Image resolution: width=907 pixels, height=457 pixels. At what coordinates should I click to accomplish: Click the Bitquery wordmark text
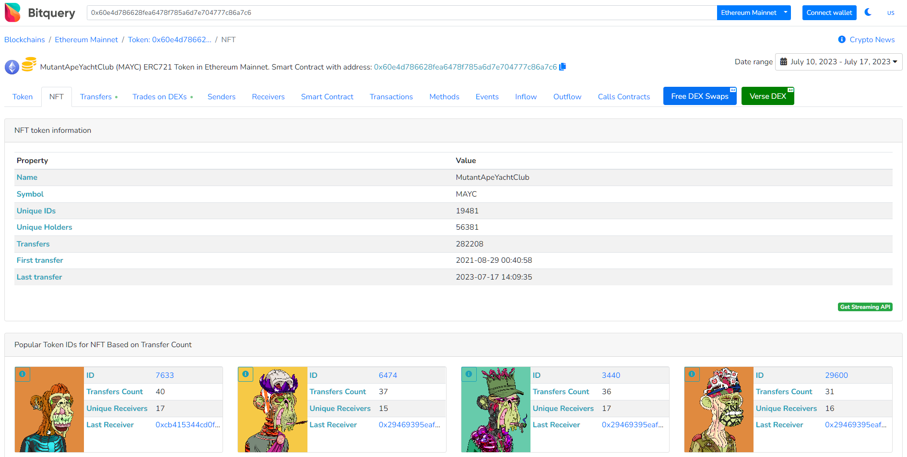tap(51, 13)
